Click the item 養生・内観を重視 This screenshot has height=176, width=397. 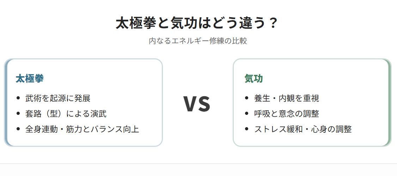pyautogui.click(x=286, y=98)
